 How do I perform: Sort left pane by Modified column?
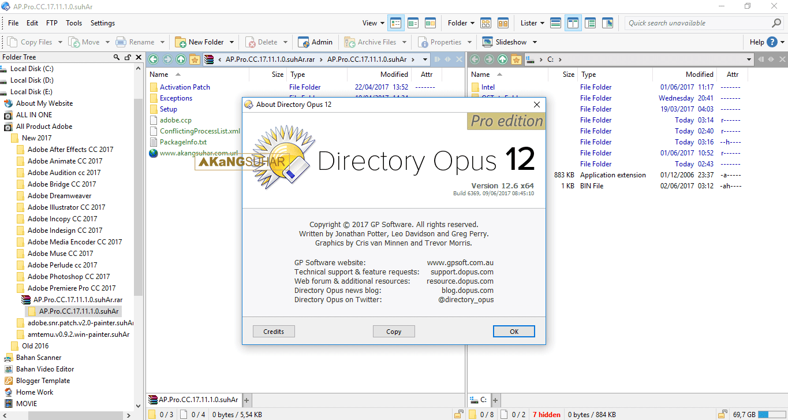394,75
